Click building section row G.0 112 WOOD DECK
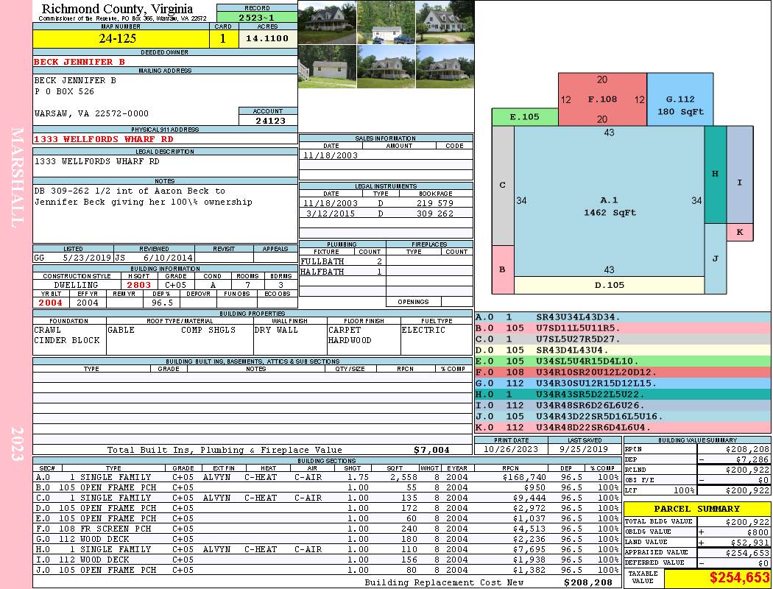The width and height of the screenshot is (773, 589). (326, 539)
